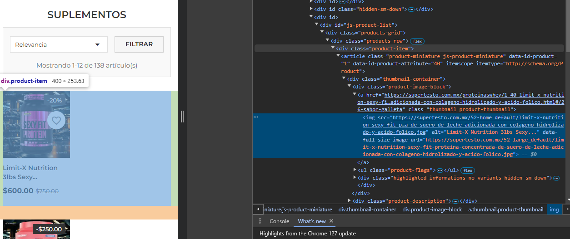Viewport: 570px width, 239px height.
Task: Click the DevTools drawer three-dot menu icon
Action: coord(260,221)
